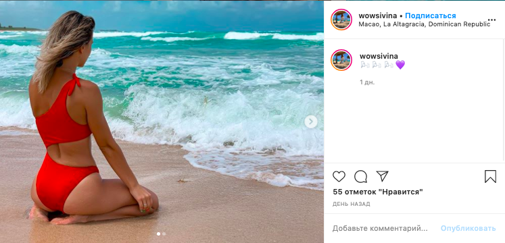Like the post with the heart icon
505x243 pixels.
point(339,176)
